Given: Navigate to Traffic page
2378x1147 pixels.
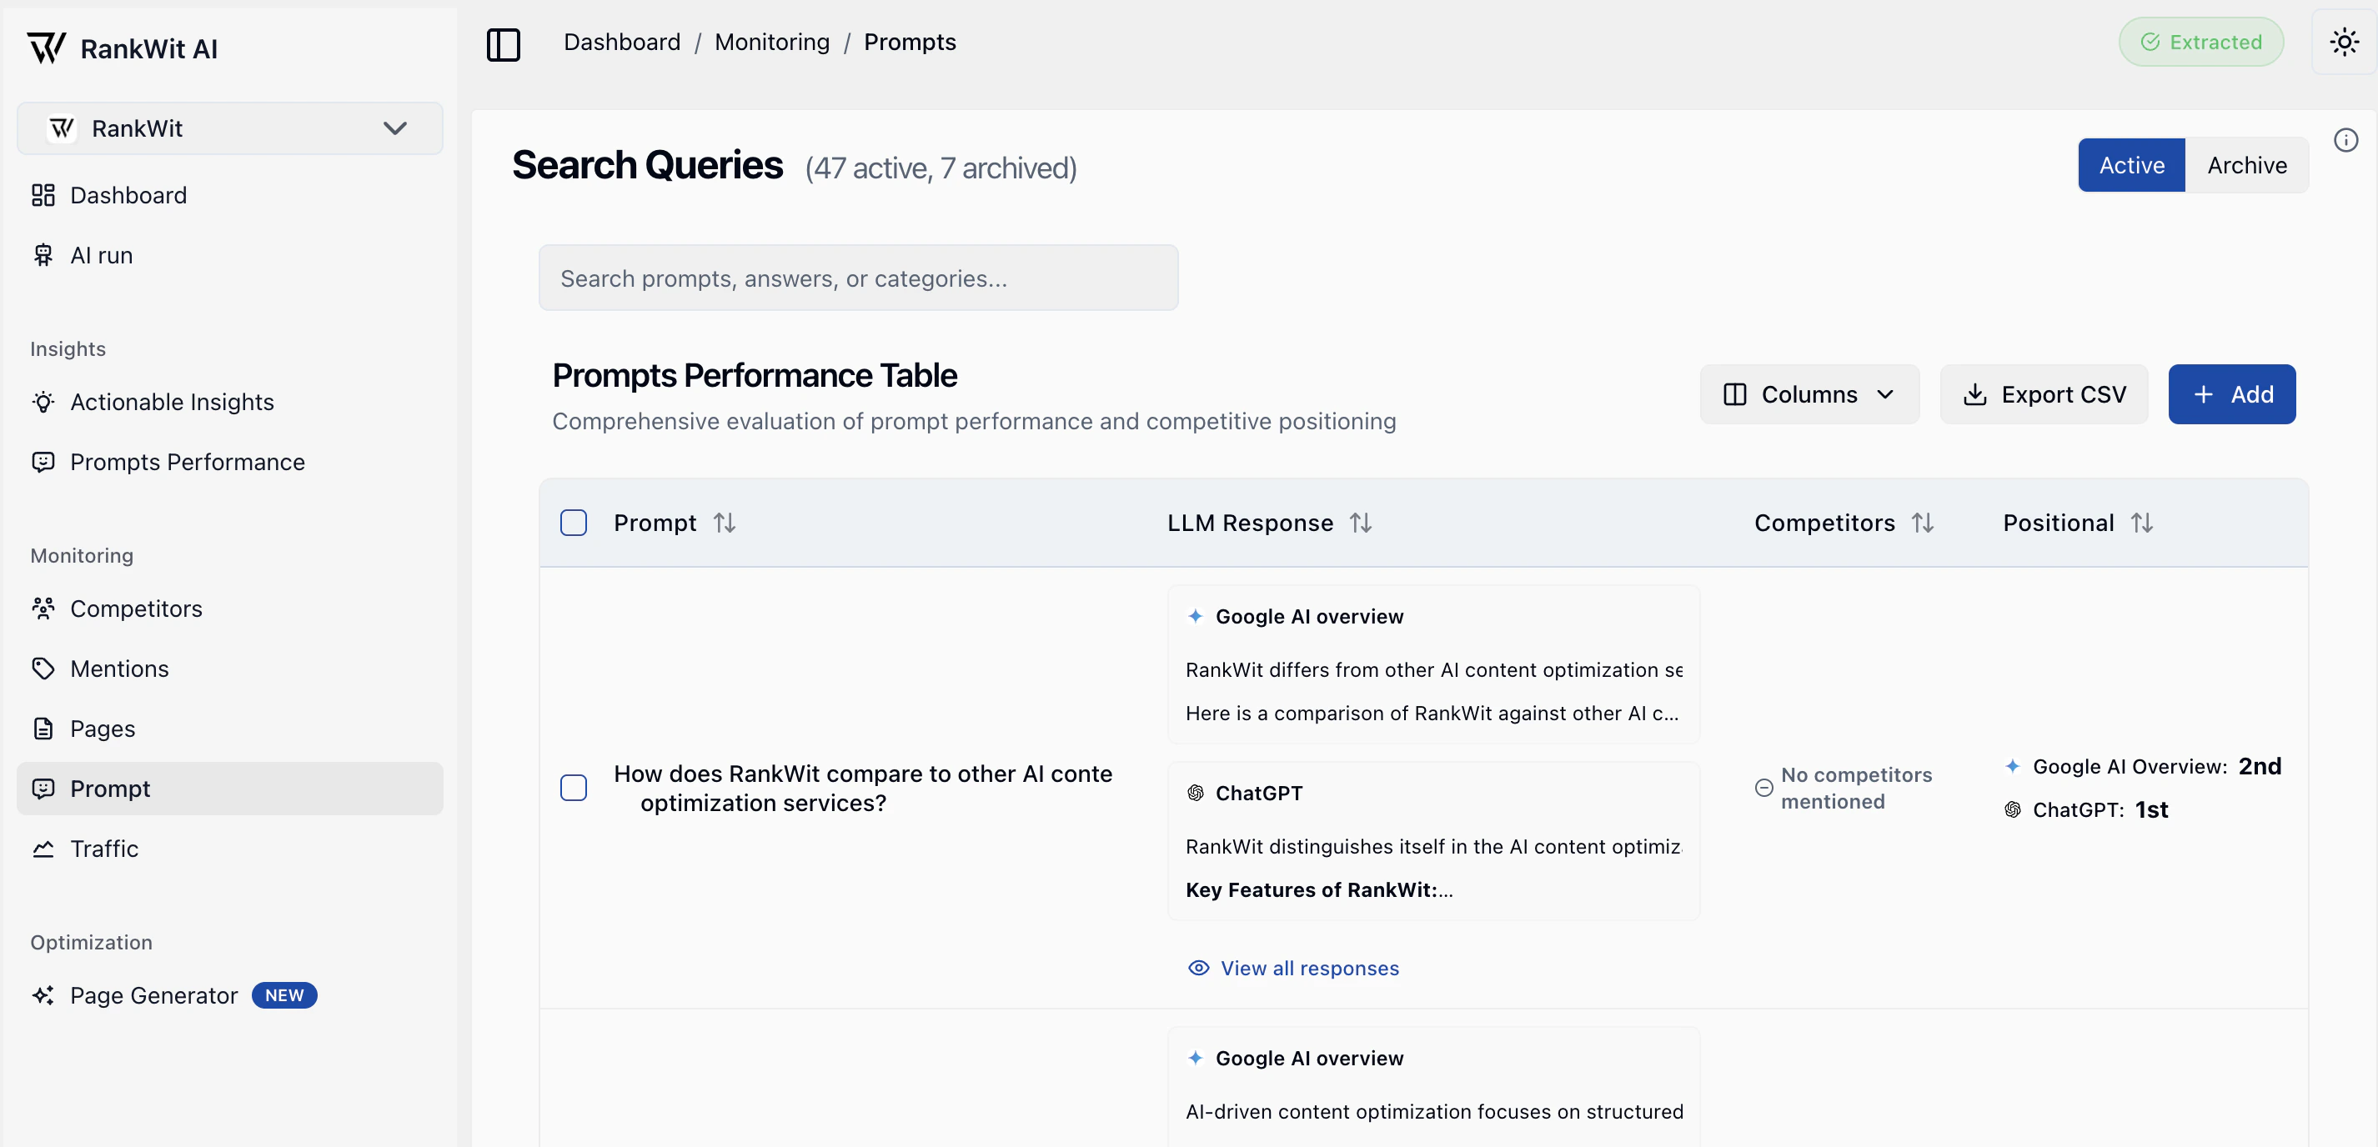Looking at the screenshot, I should 230,848.
